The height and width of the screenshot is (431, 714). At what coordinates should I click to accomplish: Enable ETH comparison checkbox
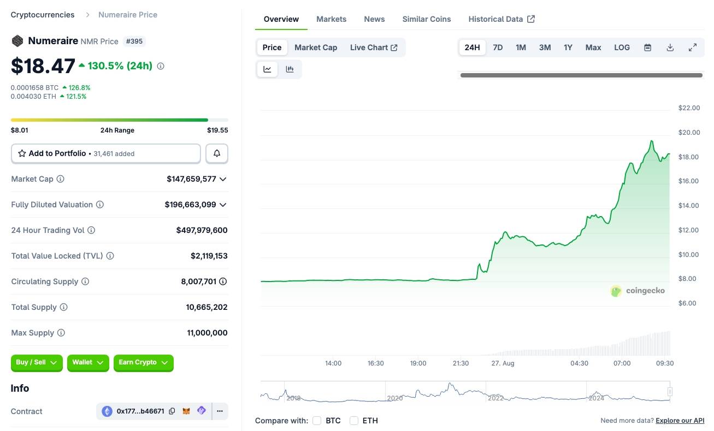(x=354, y=421)
